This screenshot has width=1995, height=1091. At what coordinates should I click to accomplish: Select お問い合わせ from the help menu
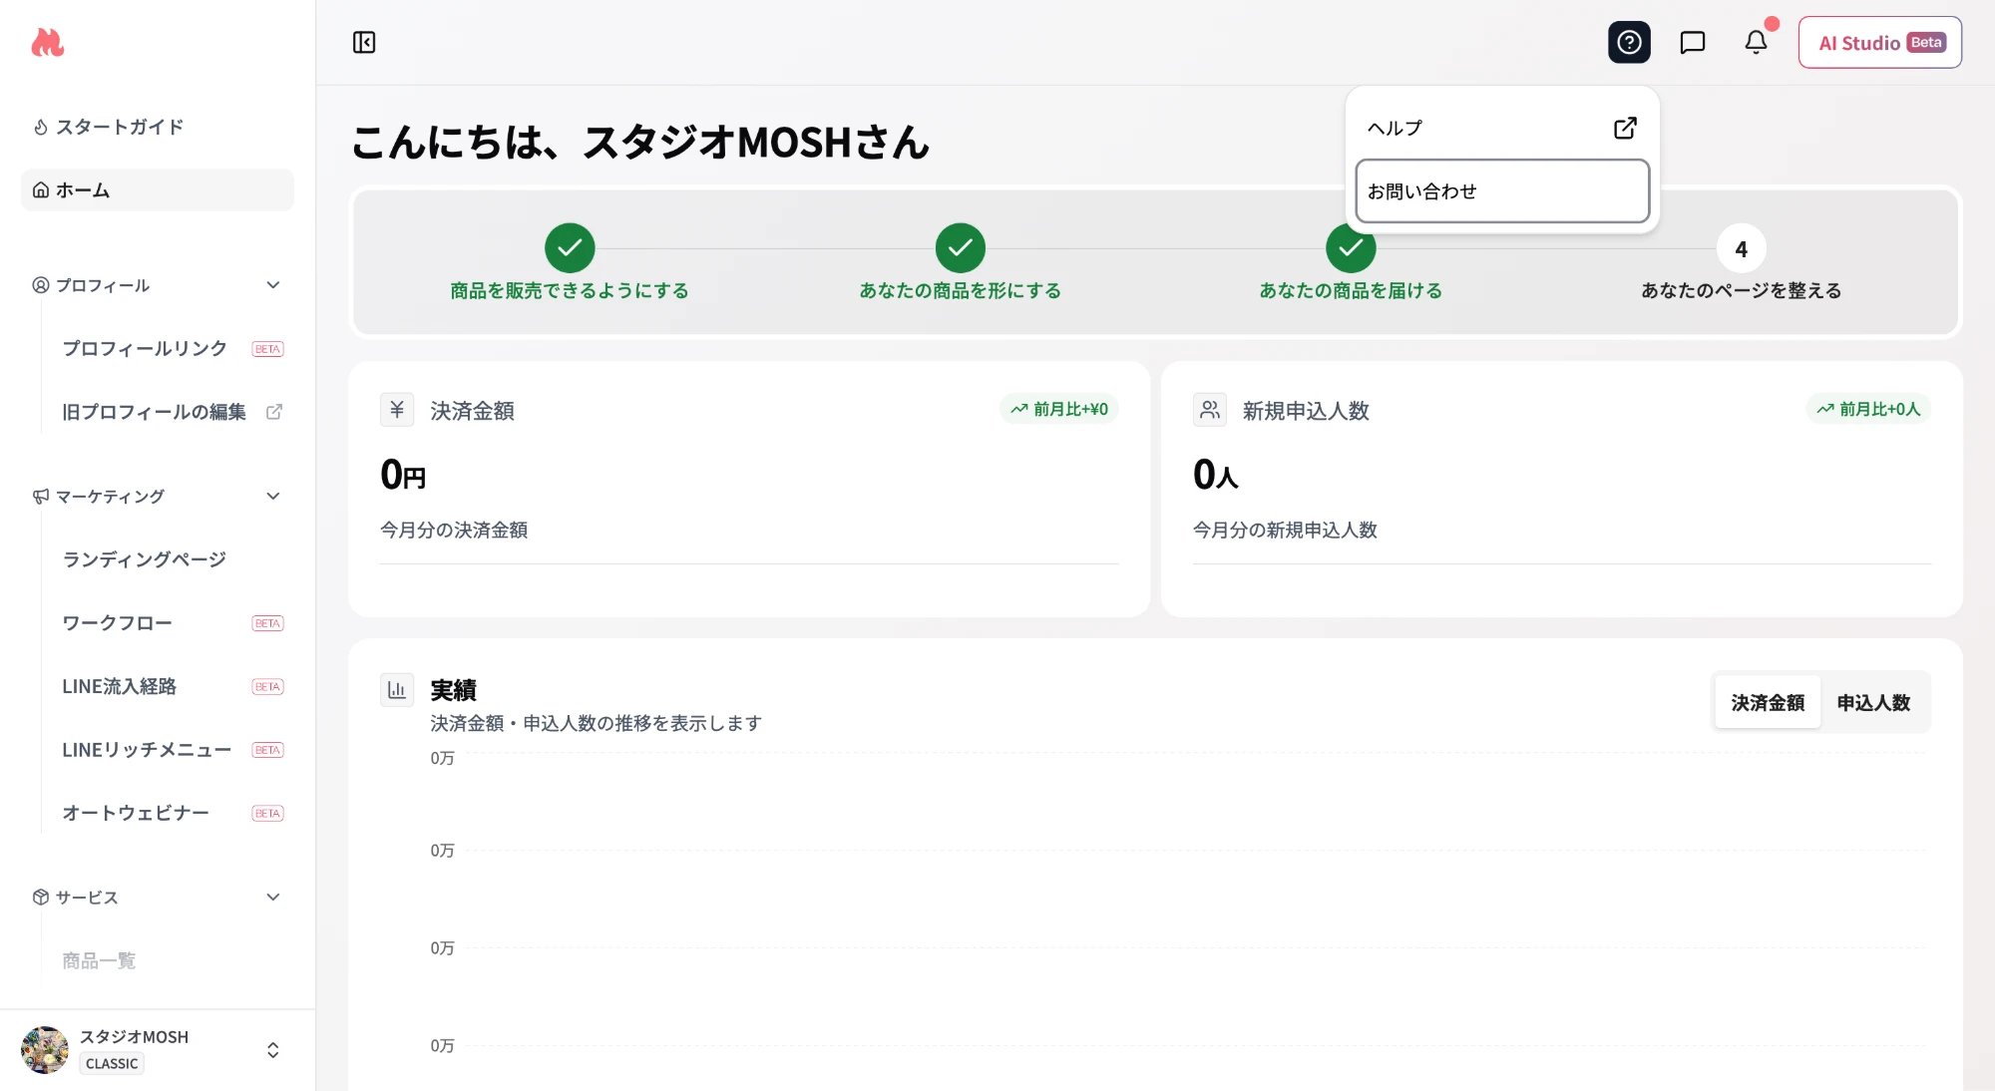[1502, 190]
